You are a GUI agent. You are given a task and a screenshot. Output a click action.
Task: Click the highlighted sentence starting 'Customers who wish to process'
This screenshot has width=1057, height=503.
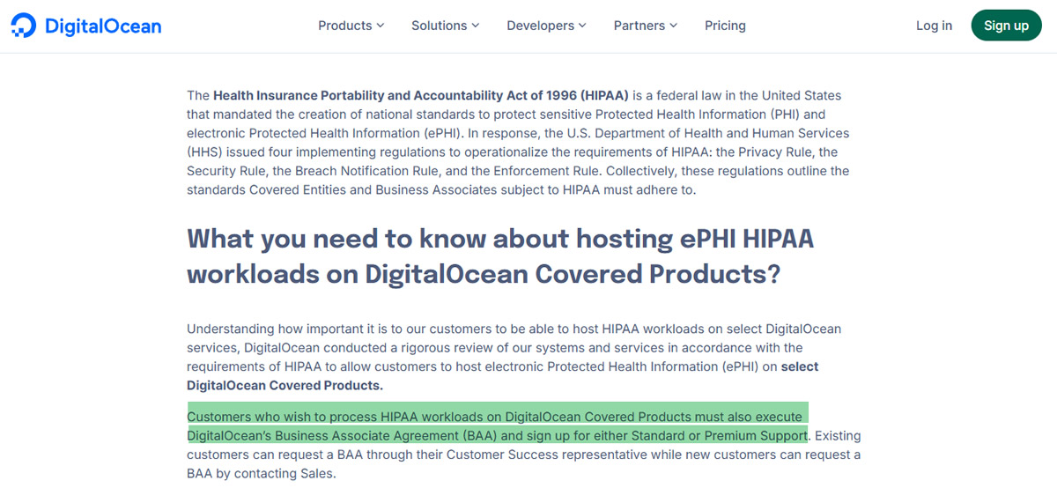(498, 425)
